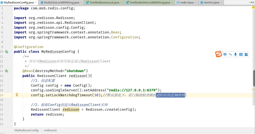Open the Sogou toolbox grid icon
The image size is (255, 134).
[x=246, y=55]
